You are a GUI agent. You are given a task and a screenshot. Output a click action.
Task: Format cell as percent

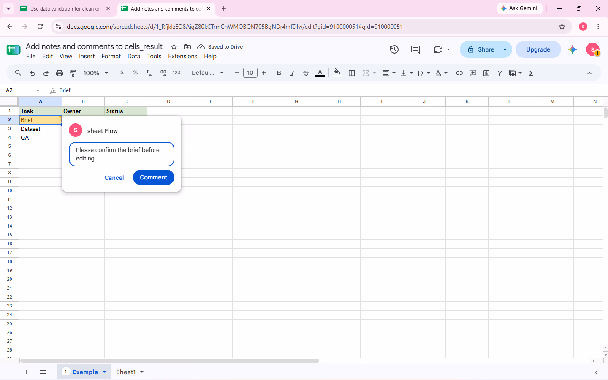tap(136, 73)
